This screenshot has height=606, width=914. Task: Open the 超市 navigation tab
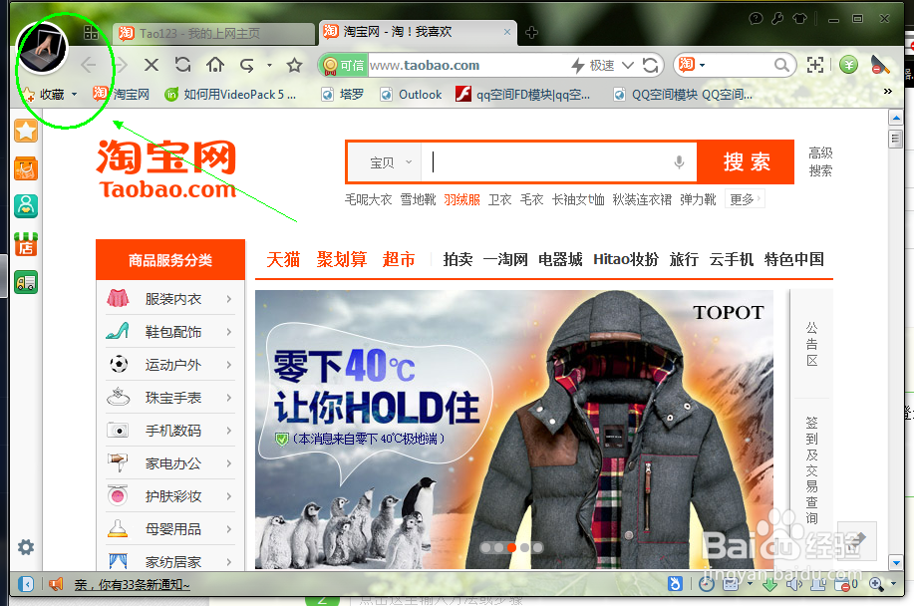coord(399,259)
